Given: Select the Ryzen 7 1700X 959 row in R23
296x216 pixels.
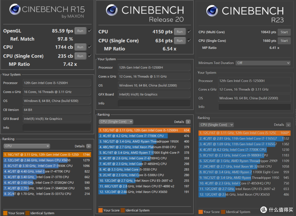Looking at the screenshot, I should coord(244,172).
